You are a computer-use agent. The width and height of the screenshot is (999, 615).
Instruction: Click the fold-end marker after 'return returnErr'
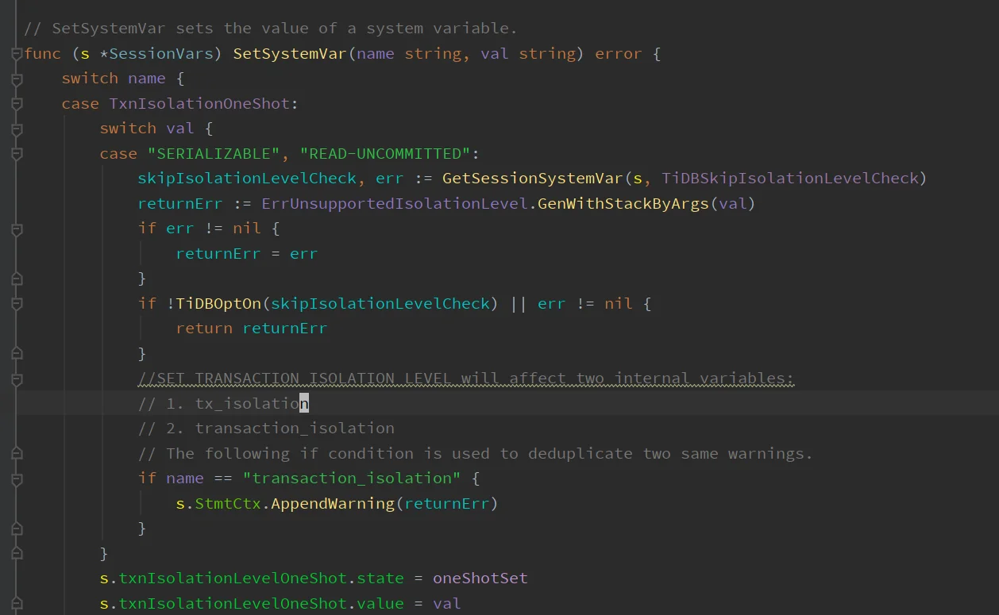tap(17, 353)
